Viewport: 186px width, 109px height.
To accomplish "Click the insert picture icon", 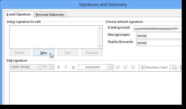I will click(175, 67).
